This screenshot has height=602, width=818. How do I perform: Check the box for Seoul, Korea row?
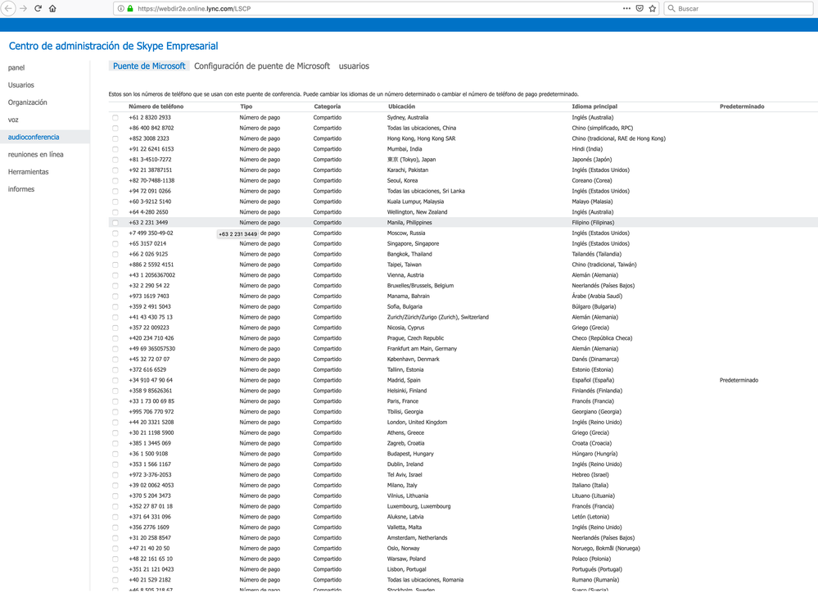(x=115, y=181)
